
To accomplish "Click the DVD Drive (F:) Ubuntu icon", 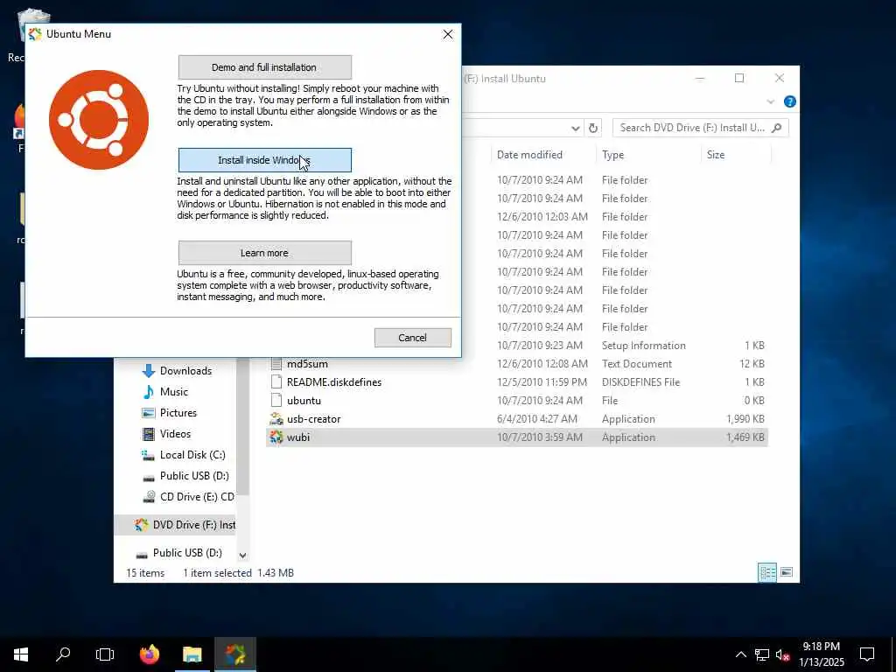I will click(141, 525).
